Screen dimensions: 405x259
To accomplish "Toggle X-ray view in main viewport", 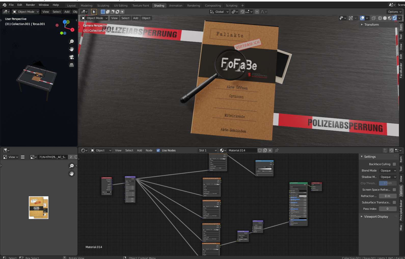I will point(373,18).
